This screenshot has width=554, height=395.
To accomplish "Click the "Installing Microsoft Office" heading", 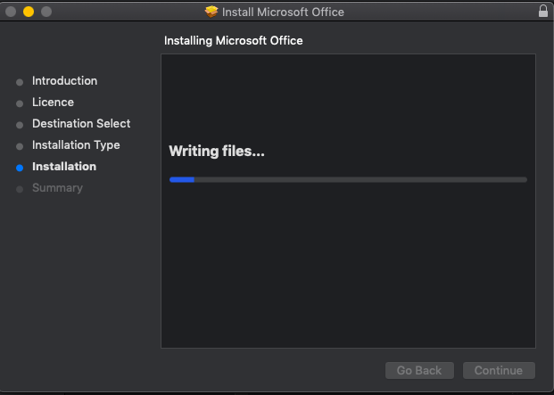I will click(x=233, y=41).
